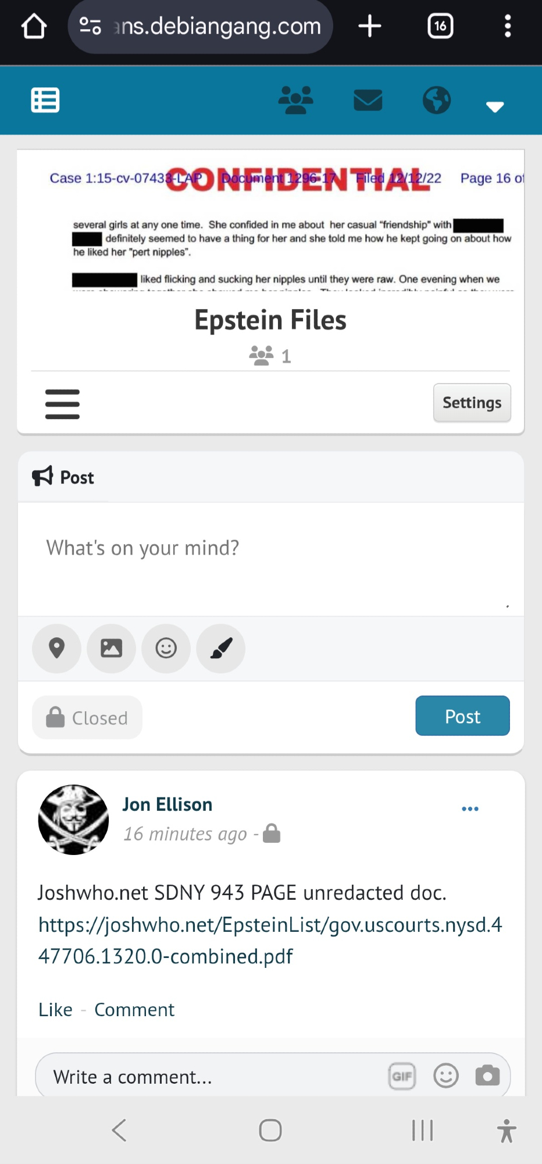Image resolution: width=542 pixels, height=1164 pixels.
Task: Submit with the blue Post button
Action: [x=462, y=716]
